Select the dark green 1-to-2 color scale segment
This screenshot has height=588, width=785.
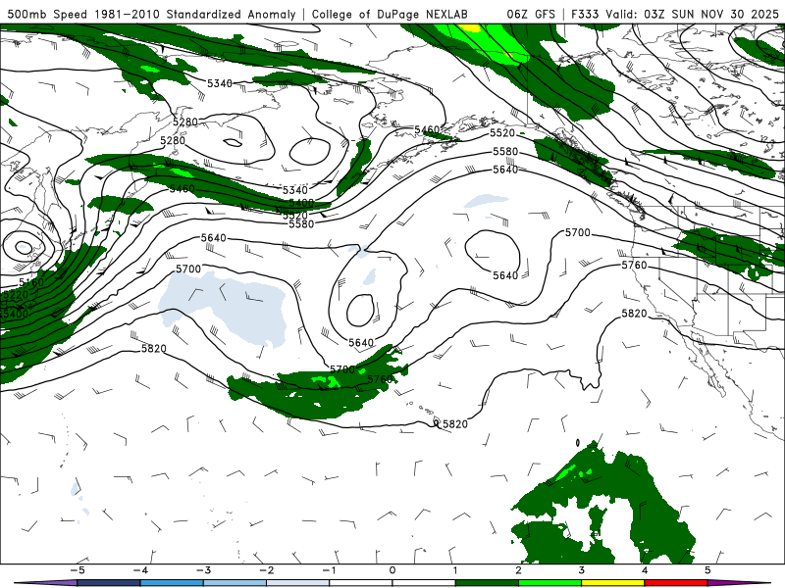point(487,583)
